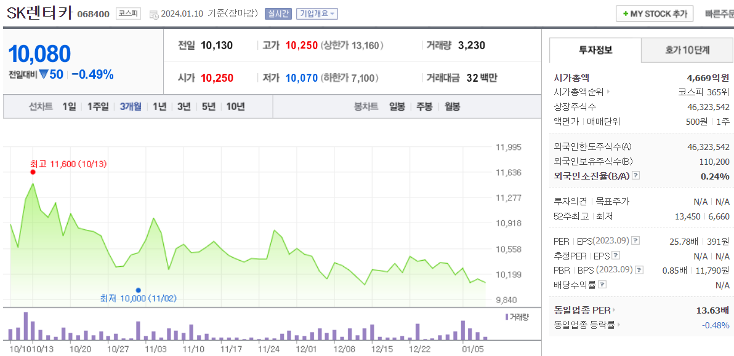Click the blue 최저 10,000 chart marker
Screen dimensions: 734x356
(x=138, y=290)
